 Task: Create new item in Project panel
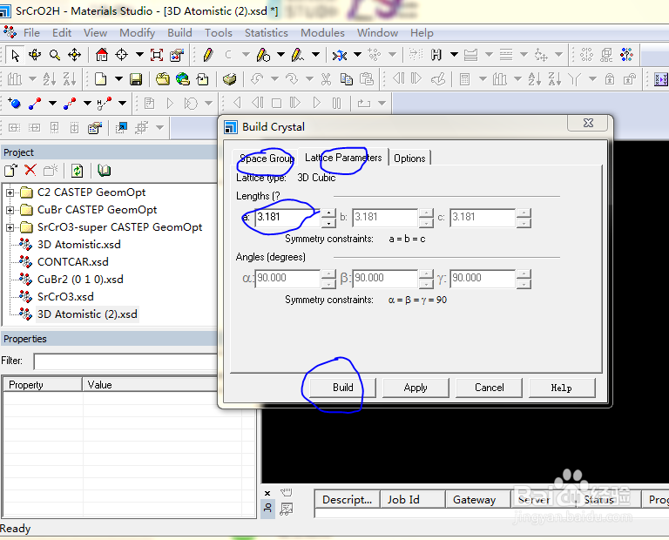(11, 170)
